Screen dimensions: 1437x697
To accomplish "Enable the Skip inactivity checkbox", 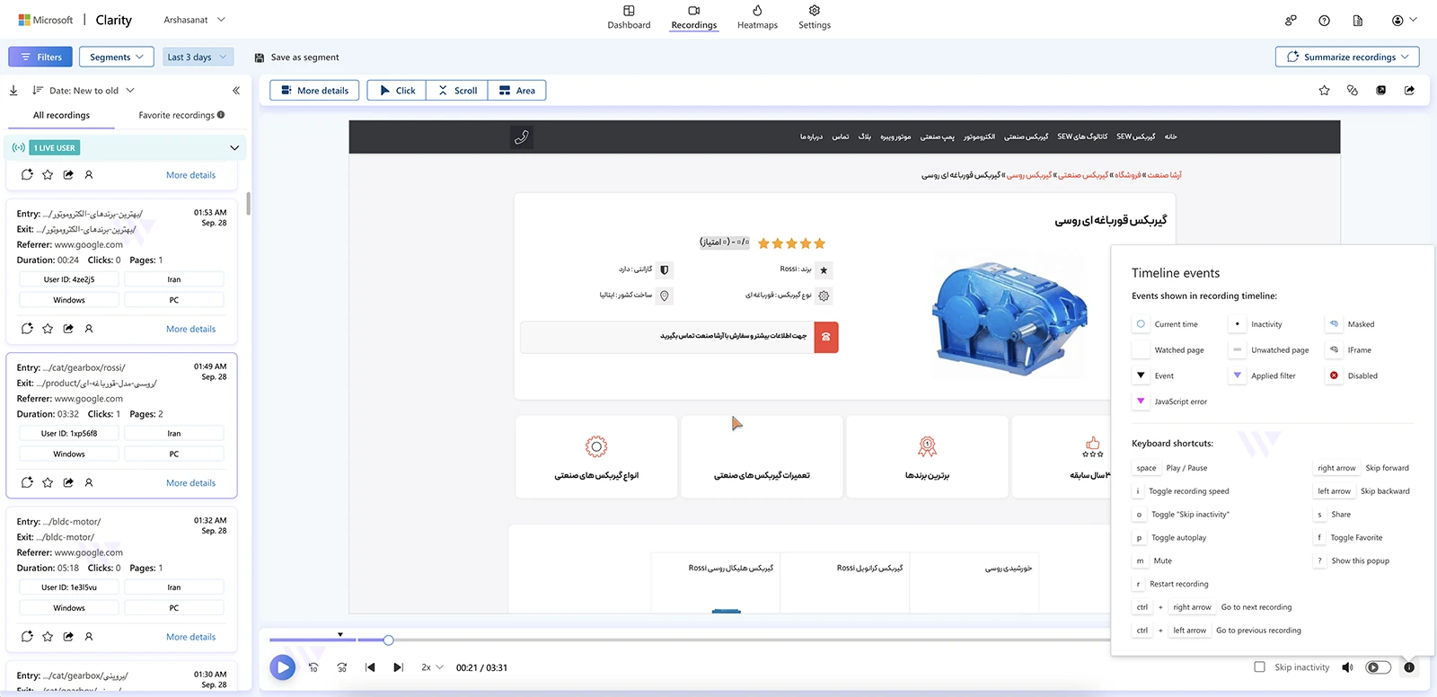I will point(1259,667).
